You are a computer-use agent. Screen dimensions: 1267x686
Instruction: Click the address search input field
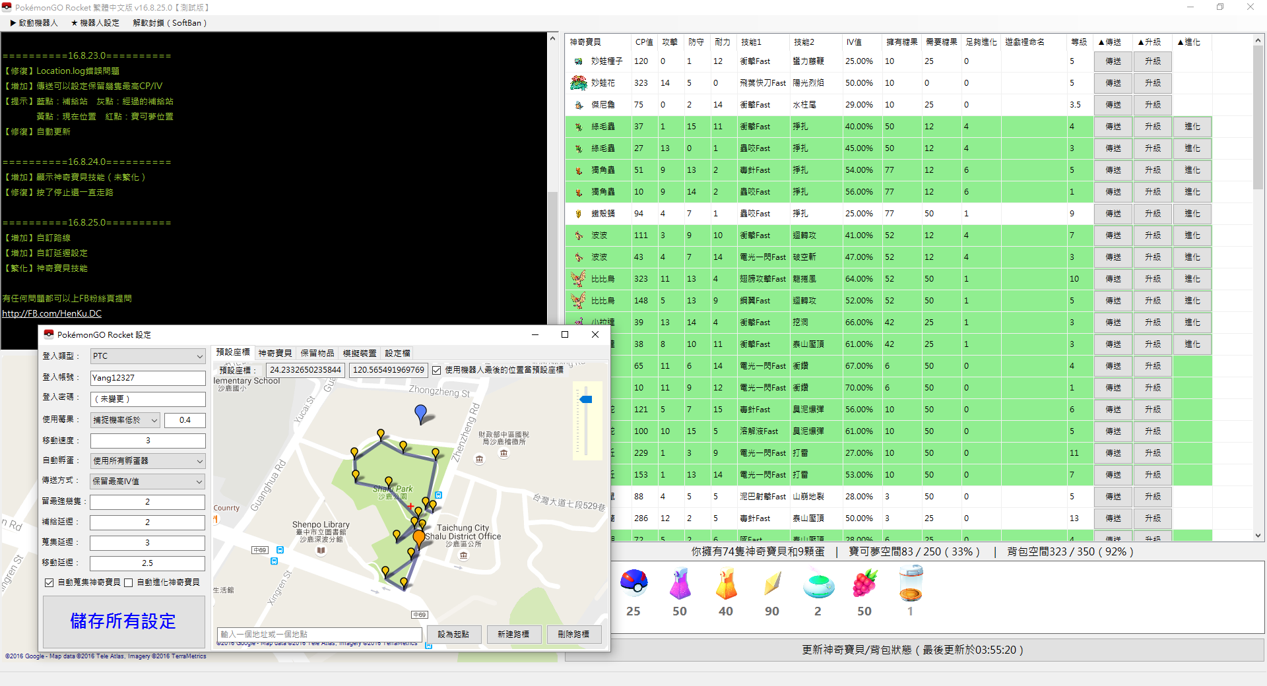point(319,634)
